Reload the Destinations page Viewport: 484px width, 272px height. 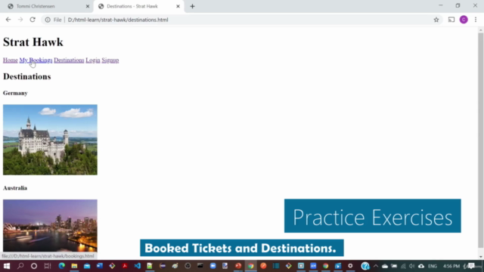[x=33, y=20]
